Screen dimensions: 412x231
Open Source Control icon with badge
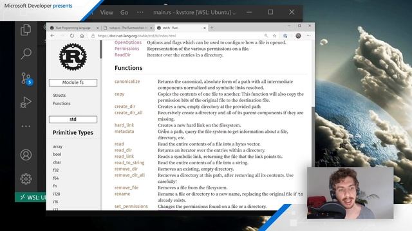coord(26,78)
